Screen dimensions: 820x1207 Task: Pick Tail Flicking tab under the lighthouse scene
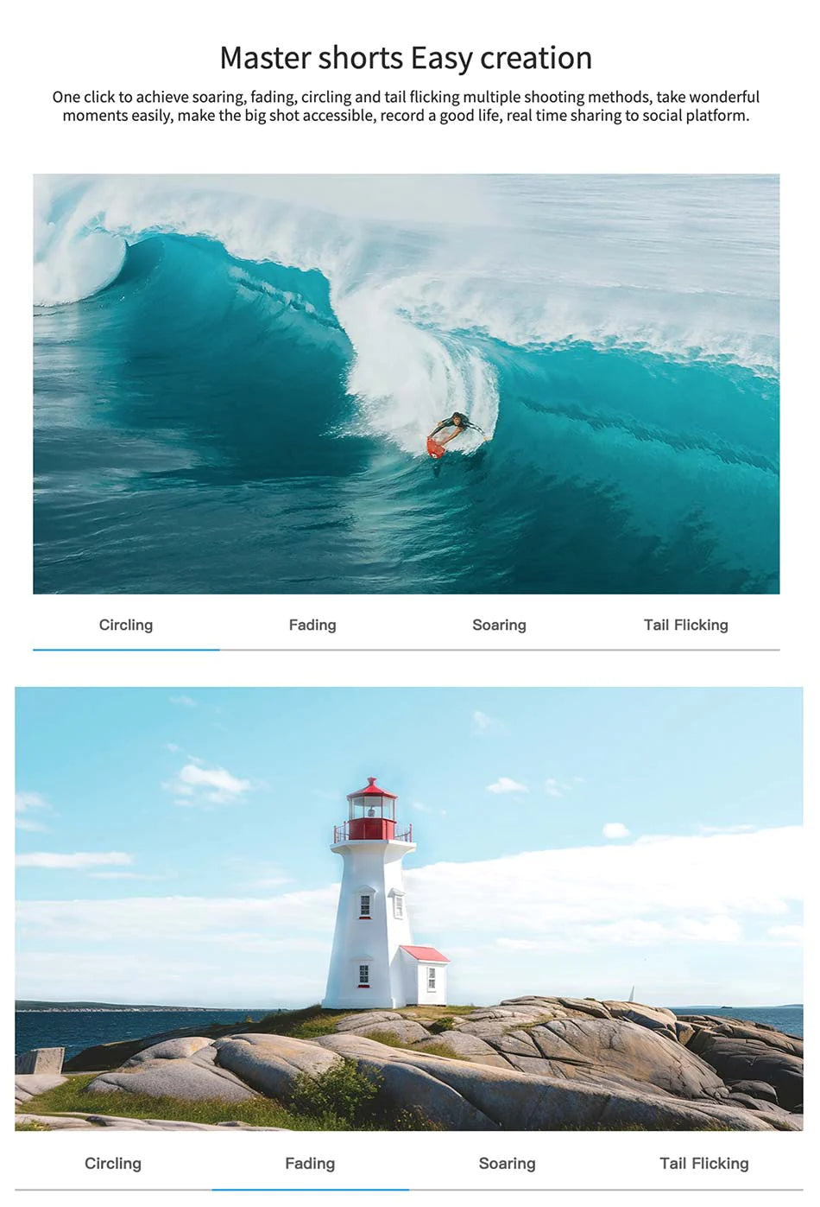pos(704,1163)
